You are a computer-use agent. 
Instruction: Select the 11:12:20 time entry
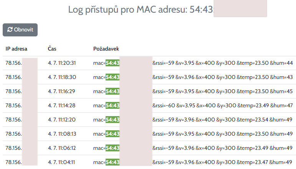click(62, 120)
